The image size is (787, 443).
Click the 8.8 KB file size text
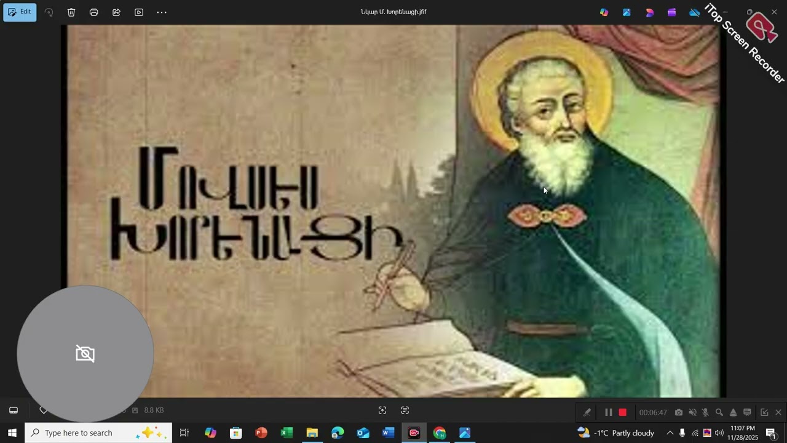tap(154, 410)
